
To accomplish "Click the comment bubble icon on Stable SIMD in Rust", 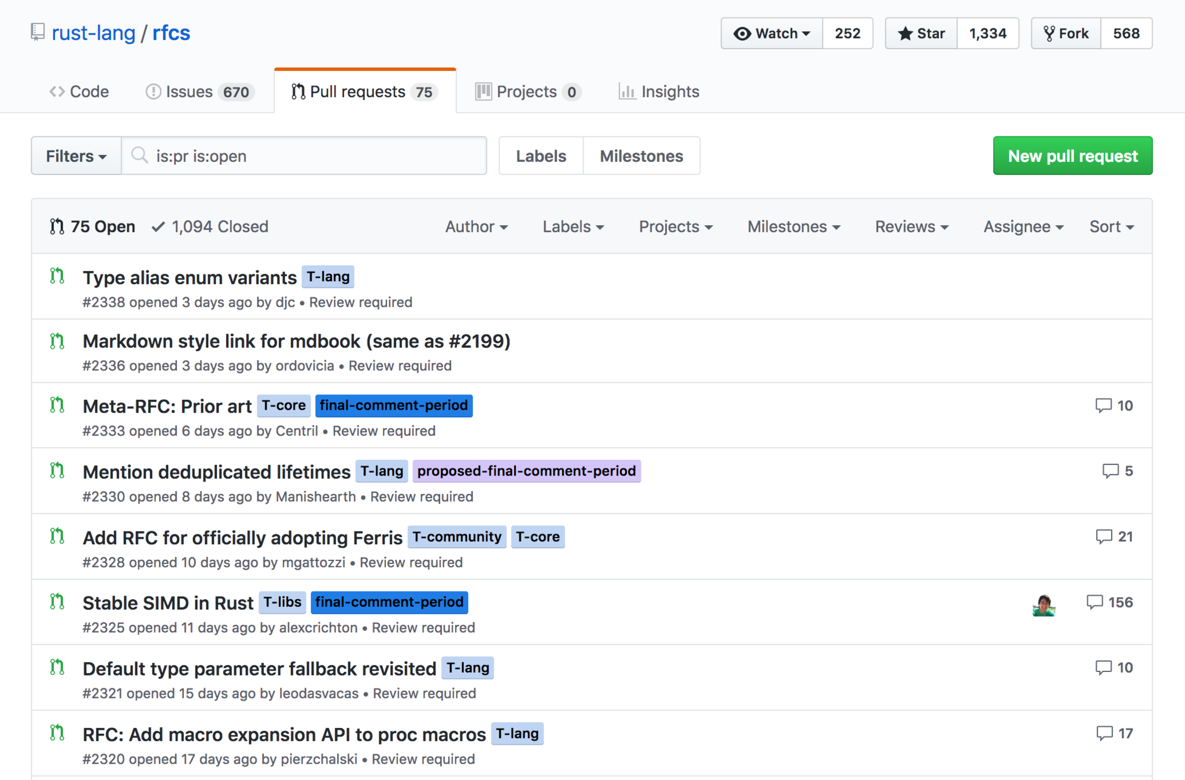I will pos(1094,602).
